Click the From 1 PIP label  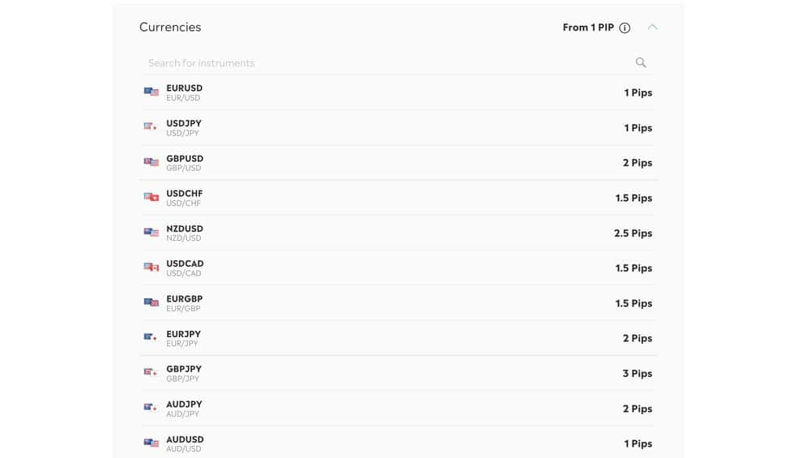(588, 28)
